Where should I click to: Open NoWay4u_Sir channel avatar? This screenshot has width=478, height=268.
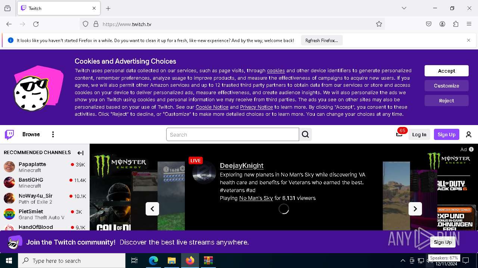9,198
